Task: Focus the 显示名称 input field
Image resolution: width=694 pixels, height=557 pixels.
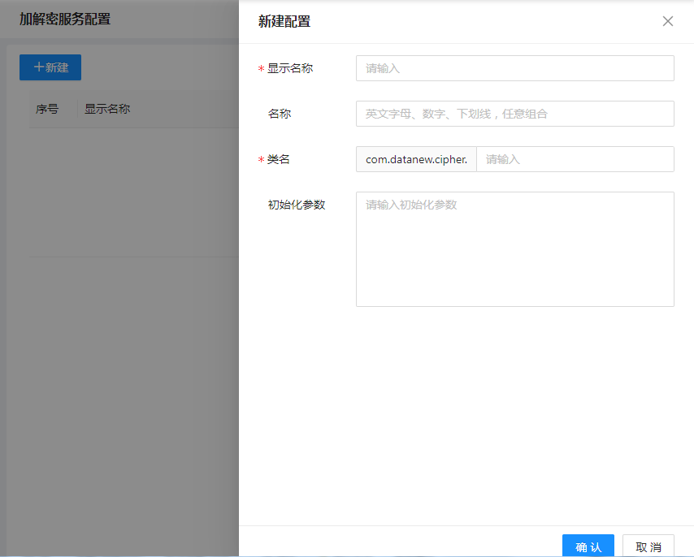Action: coord(514,68)
